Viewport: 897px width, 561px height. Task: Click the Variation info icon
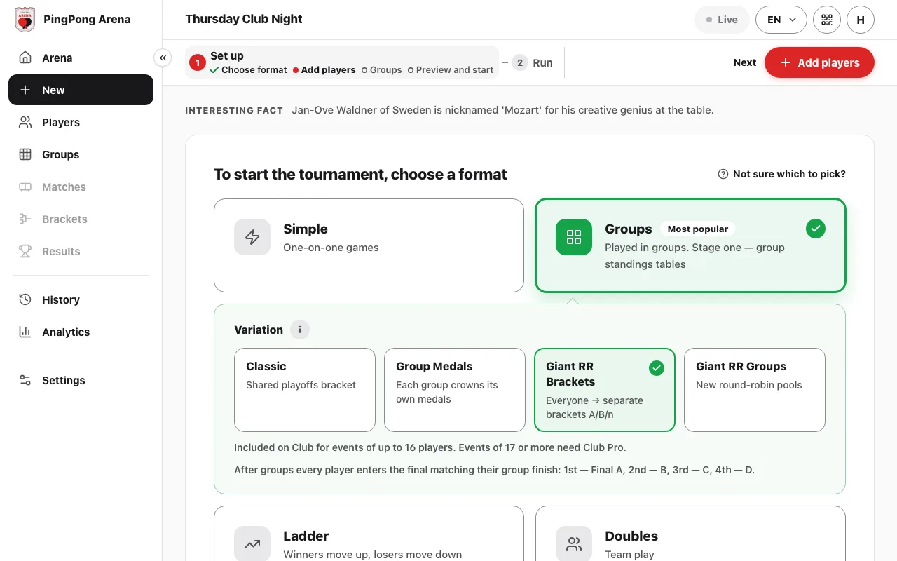coord(300,330)
